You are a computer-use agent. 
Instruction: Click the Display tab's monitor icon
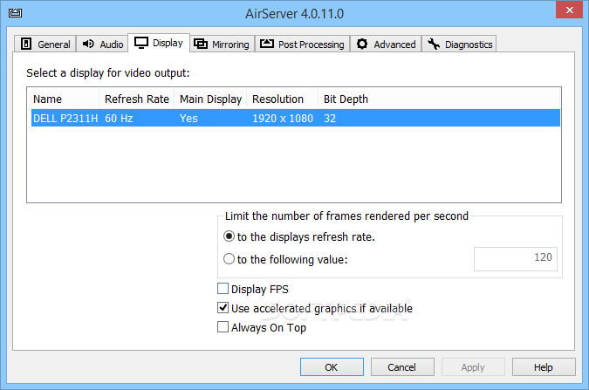point(141,43)
